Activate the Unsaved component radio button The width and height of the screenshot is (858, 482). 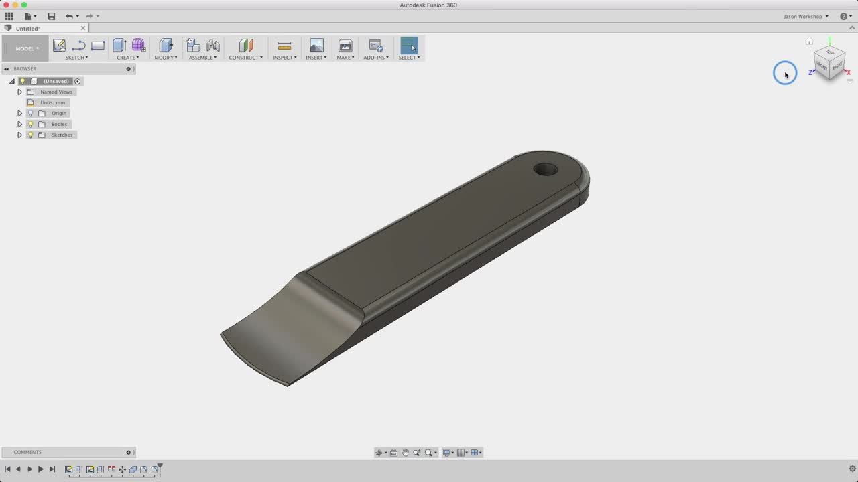[x=78, y=81]
